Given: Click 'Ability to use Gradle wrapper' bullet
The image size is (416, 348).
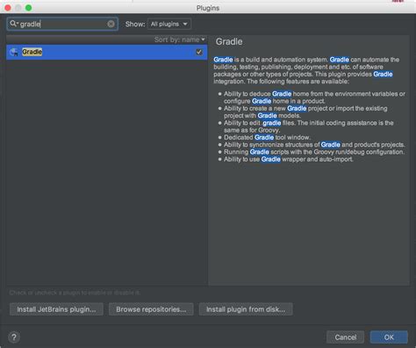Looking at the screenshot, I should pos(289,159).
